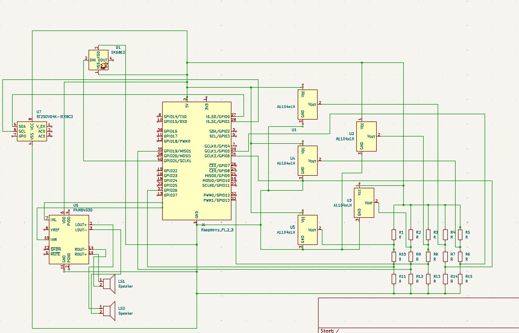Click the V_EH pin label on U7
This screenshot has height=333, width=519.
pyautogui.click(x=41, y=126)
